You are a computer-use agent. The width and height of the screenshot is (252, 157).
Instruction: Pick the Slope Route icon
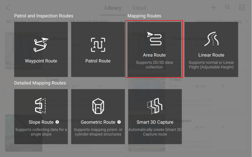click(x=41, y=106)
